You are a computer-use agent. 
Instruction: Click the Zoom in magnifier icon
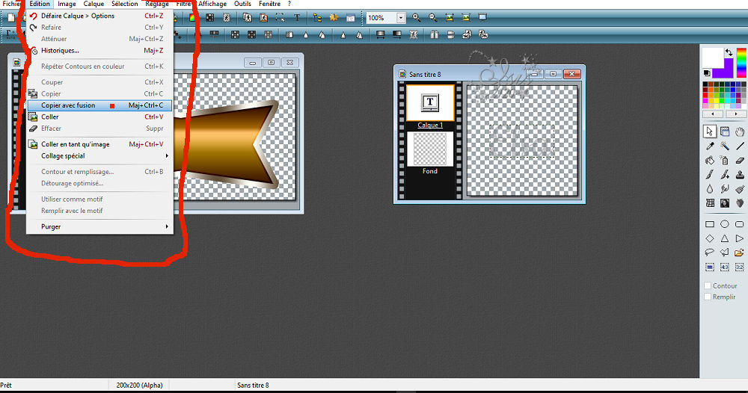tap(417, 17)
